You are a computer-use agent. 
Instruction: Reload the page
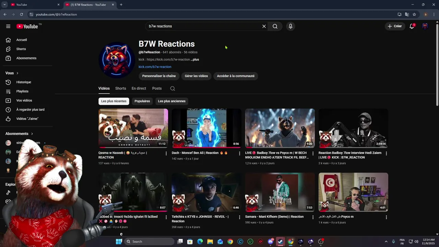[x=21, y=14]
